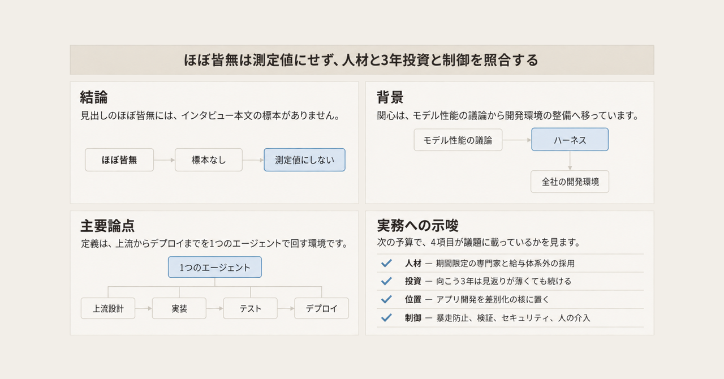The height and width of the screenshot is (379, 724).
Task: Click the 主要論点 heading
Action: coord(107,226)
